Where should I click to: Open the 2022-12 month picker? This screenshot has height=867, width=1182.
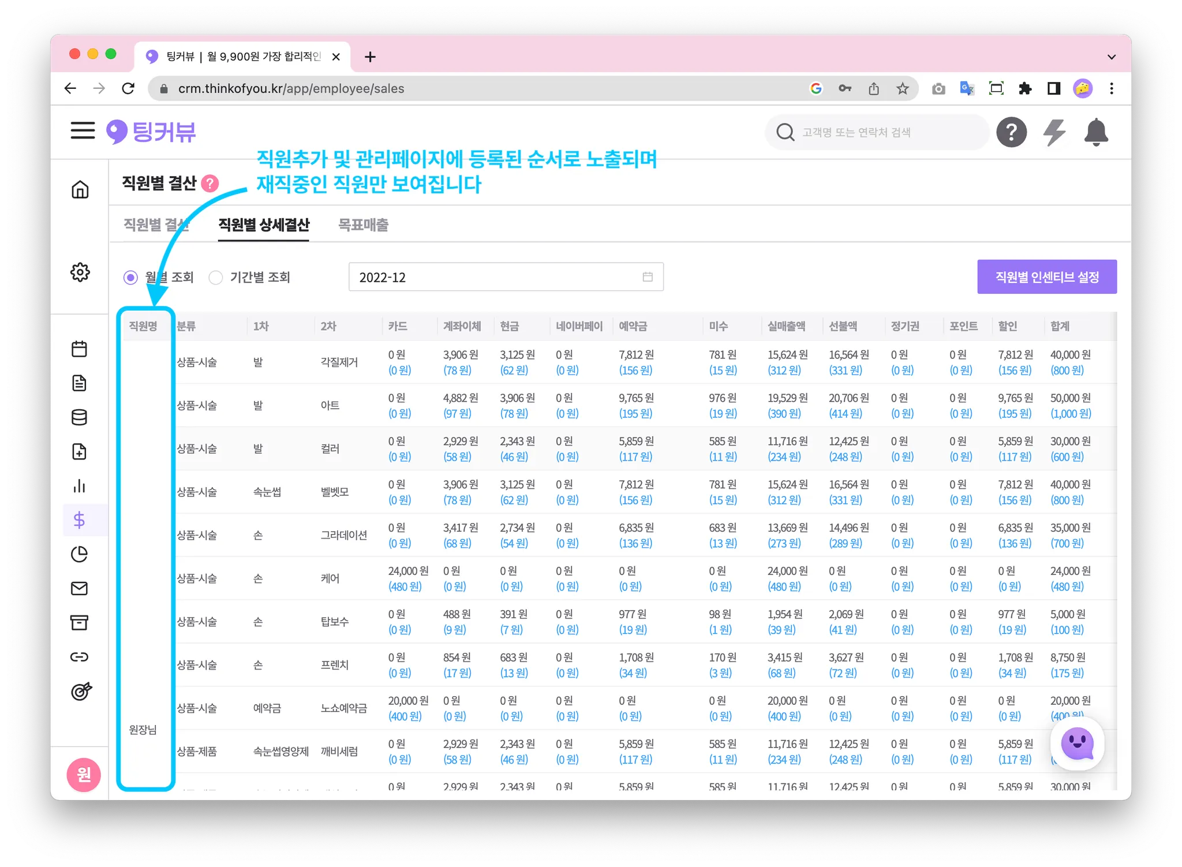click(506, 277)
